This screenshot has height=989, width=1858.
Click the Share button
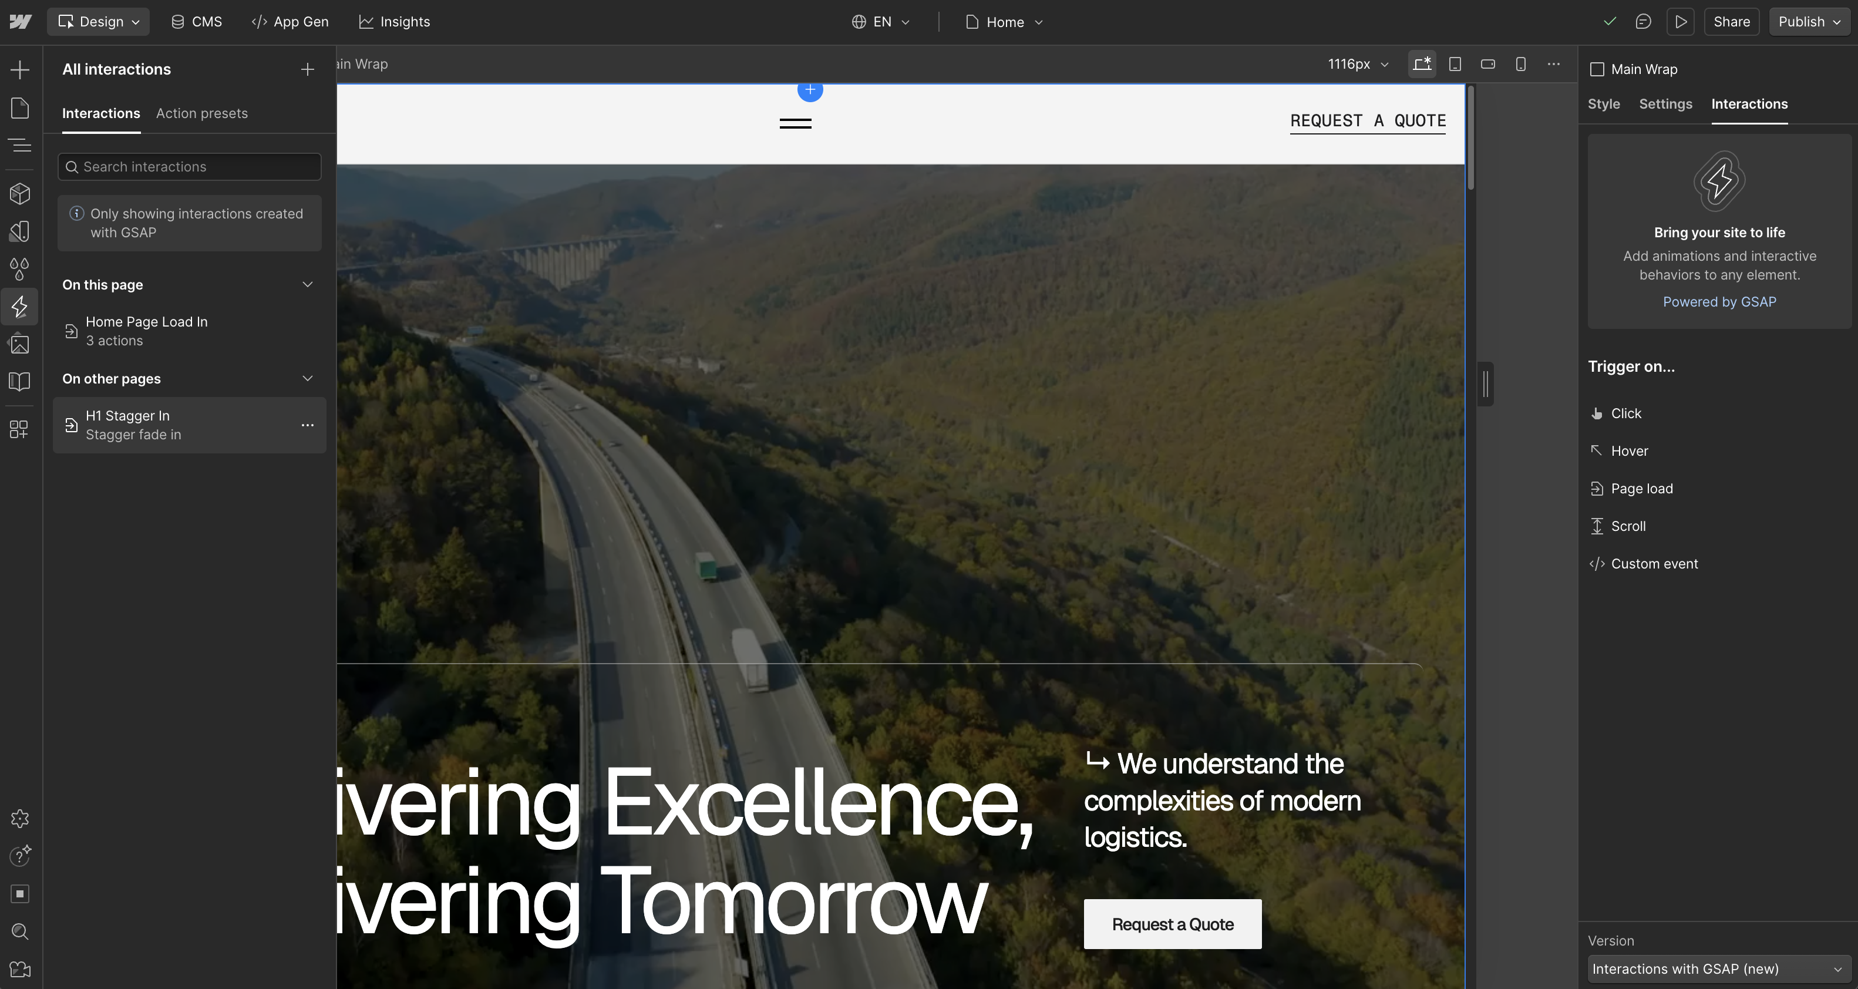pos(1731,22)
